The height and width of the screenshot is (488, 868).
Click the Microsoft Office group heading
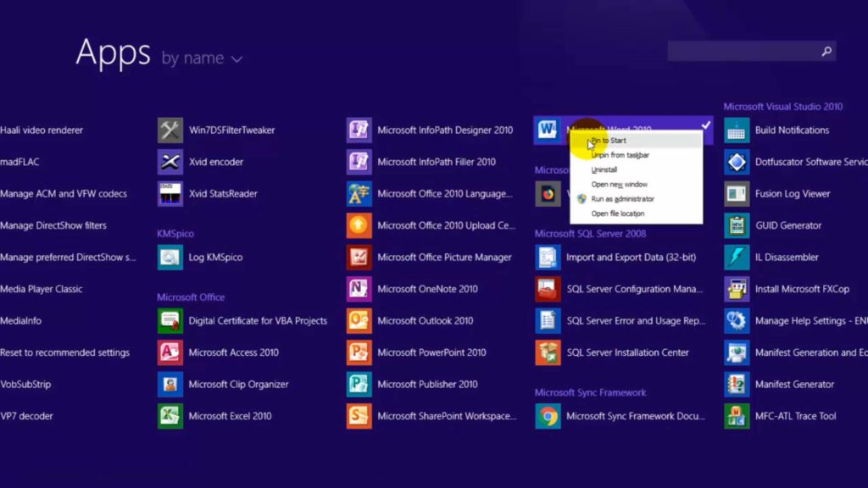coord(191,297)
